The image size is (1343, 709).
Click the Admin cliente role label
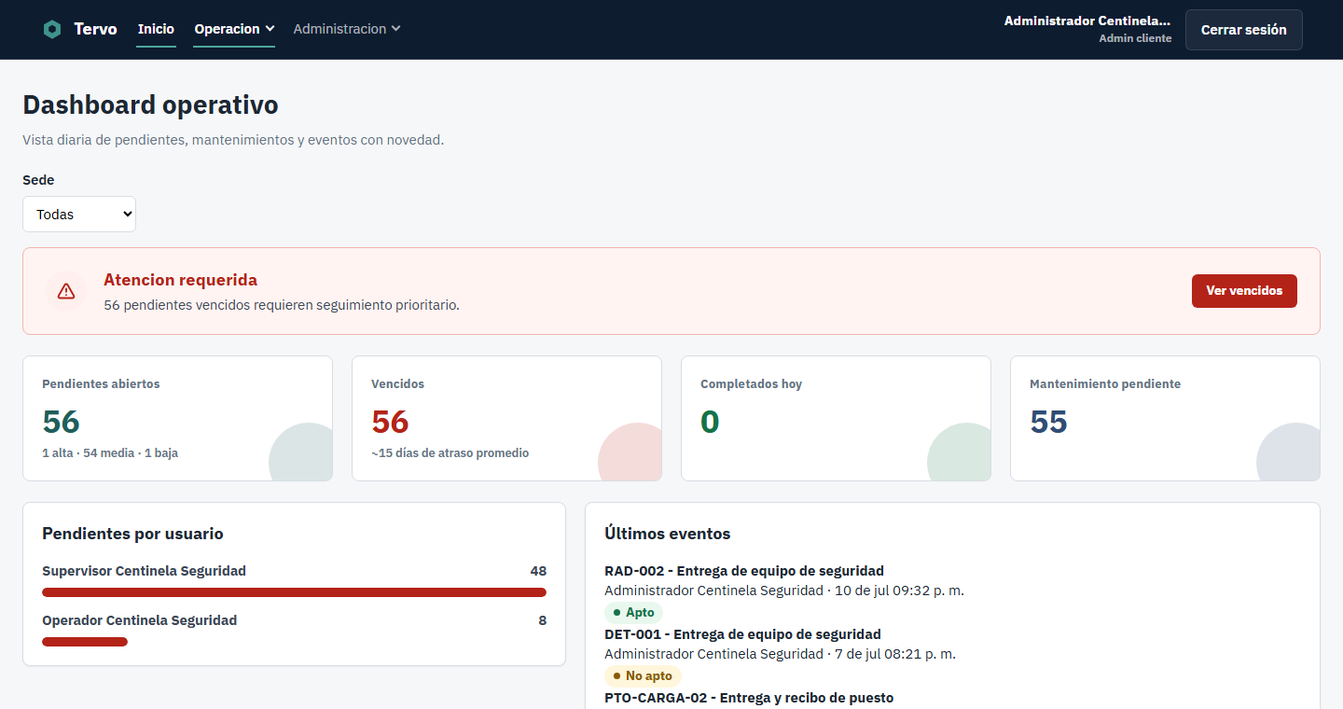pyautogui.click(x=1135, y=39)
